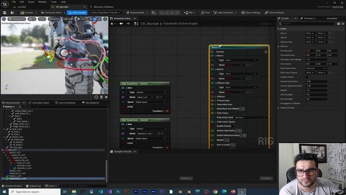Click the graph hierarchy icon before CR_Murdak
The image size is (346, 195).
click(x=136, y=23)
